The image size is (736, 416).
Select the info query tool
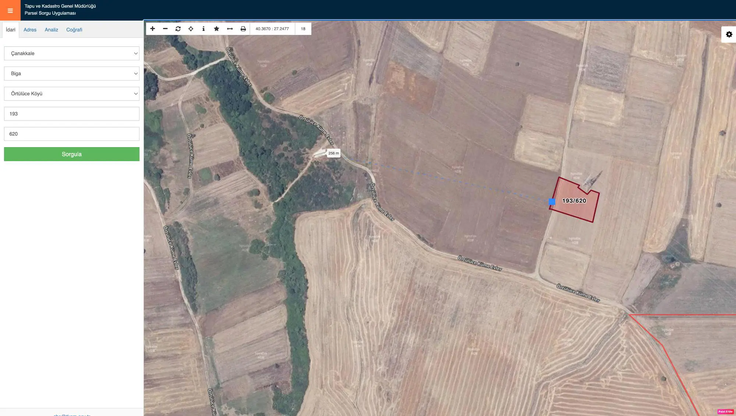[x=204, y=29]
